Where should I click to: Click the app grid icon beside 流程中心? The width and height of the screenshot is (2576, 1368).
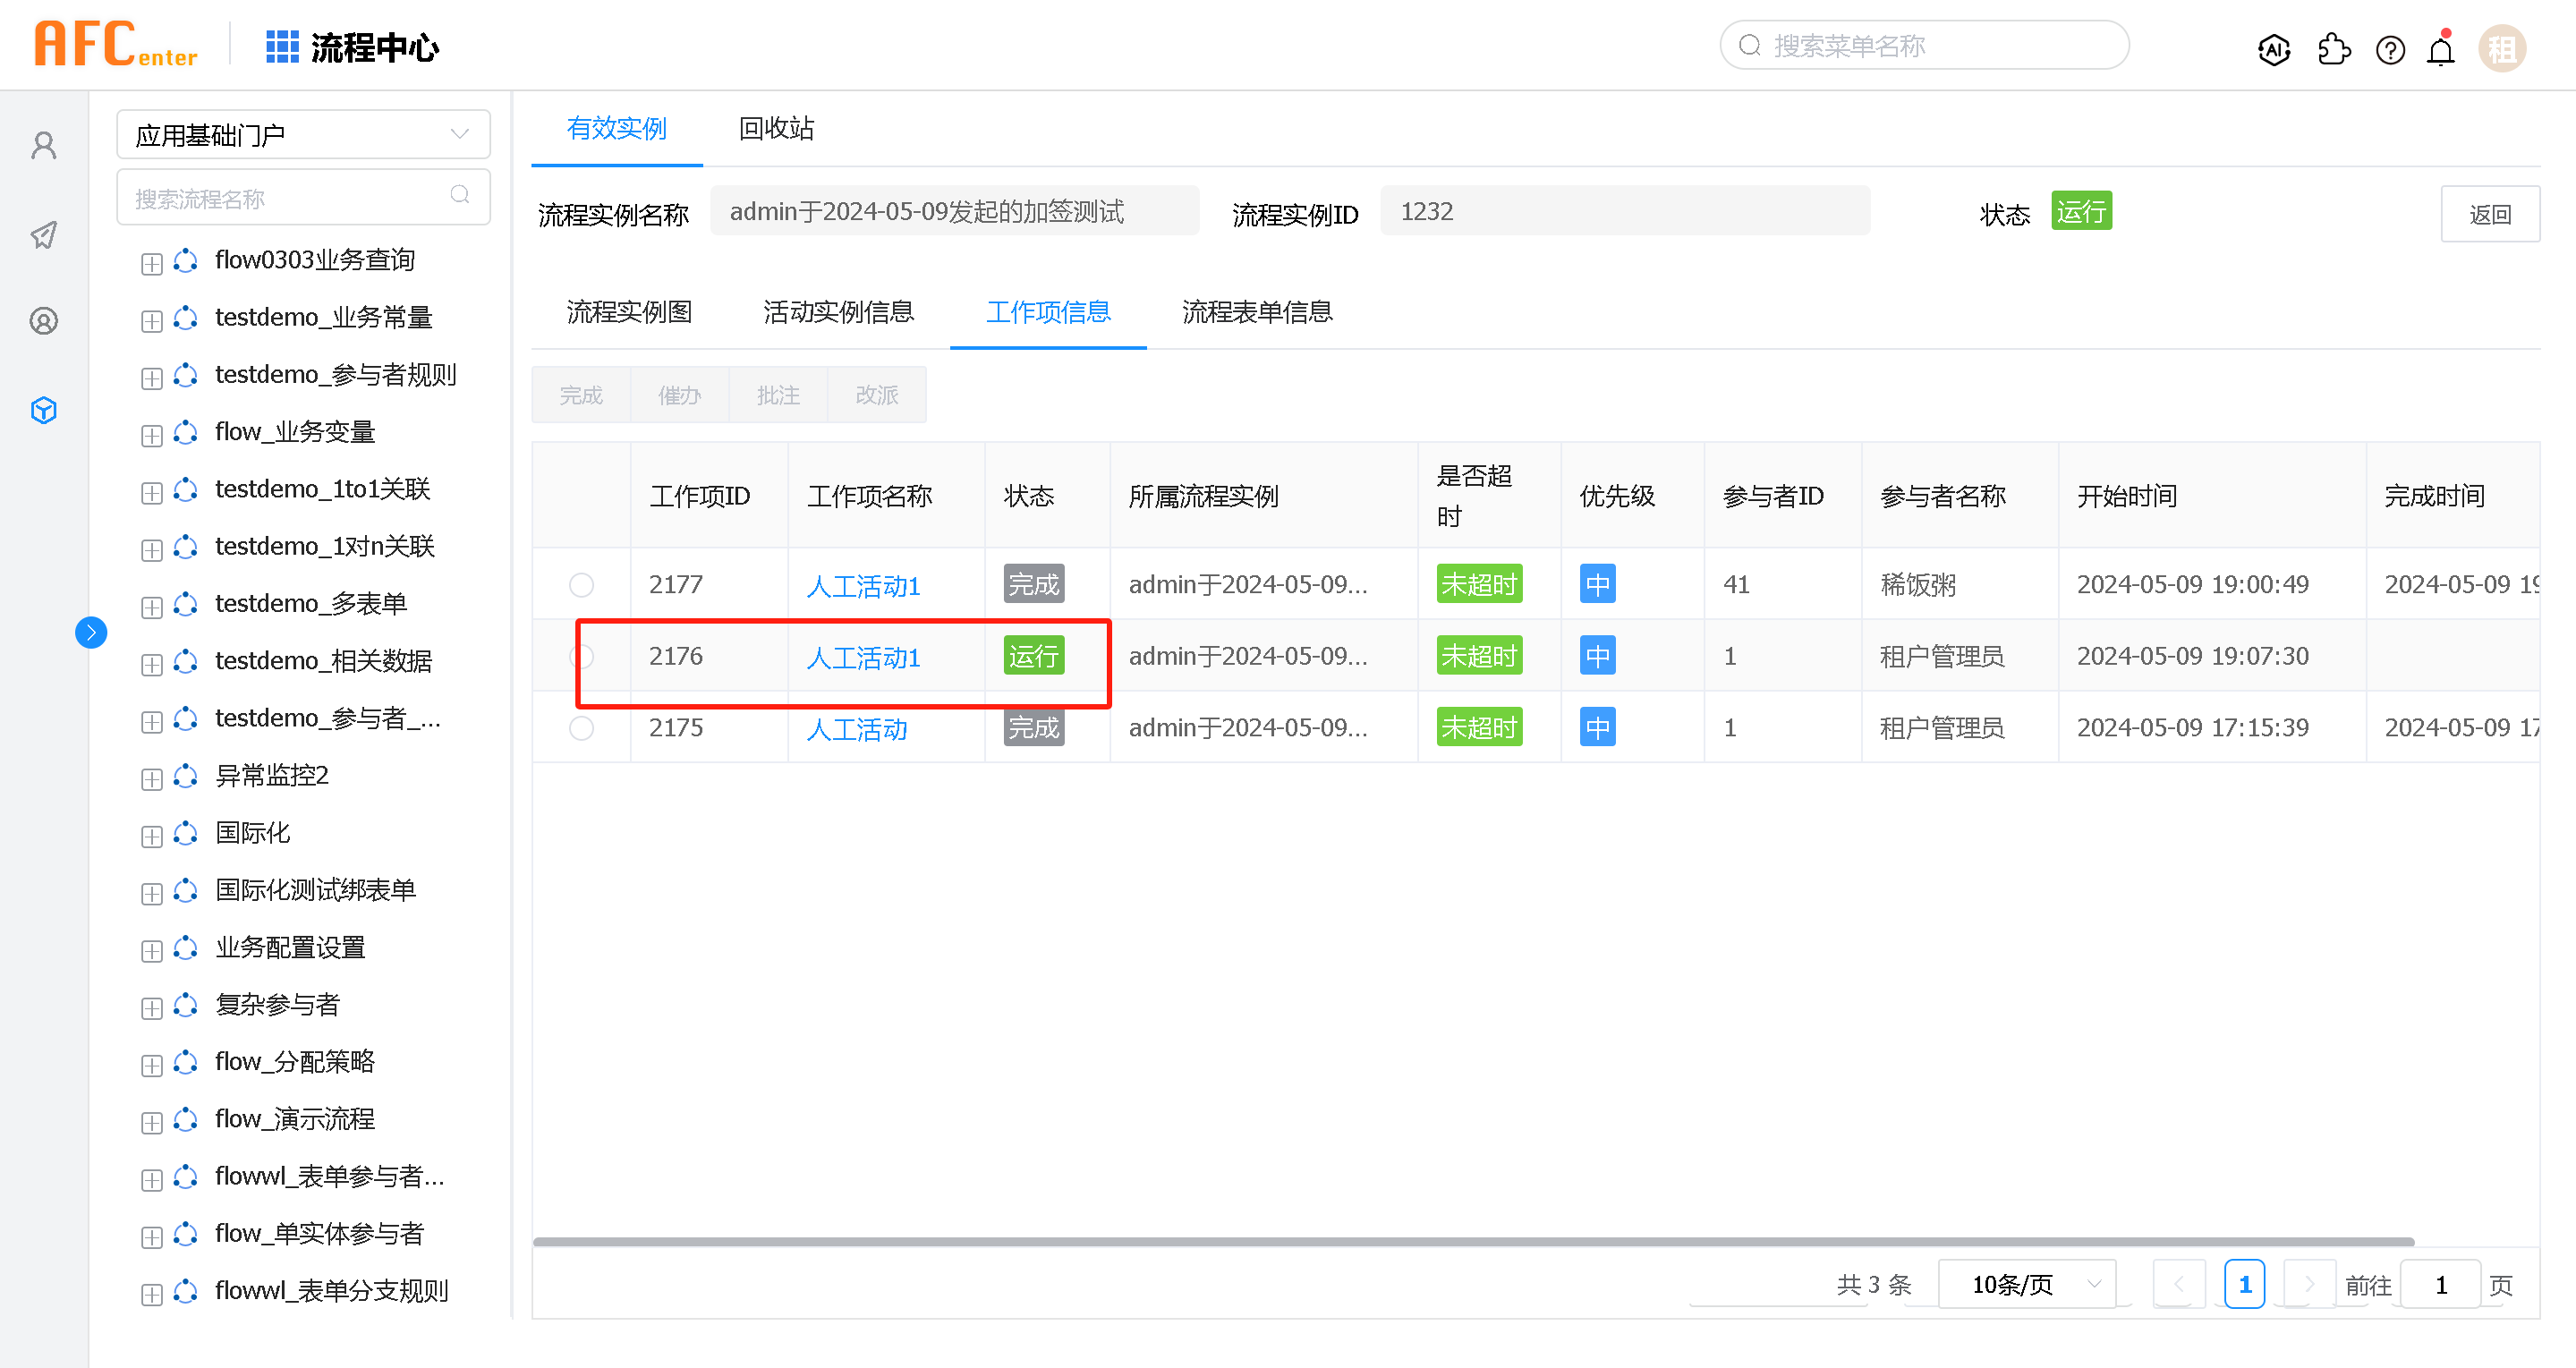tap(282, 47)
